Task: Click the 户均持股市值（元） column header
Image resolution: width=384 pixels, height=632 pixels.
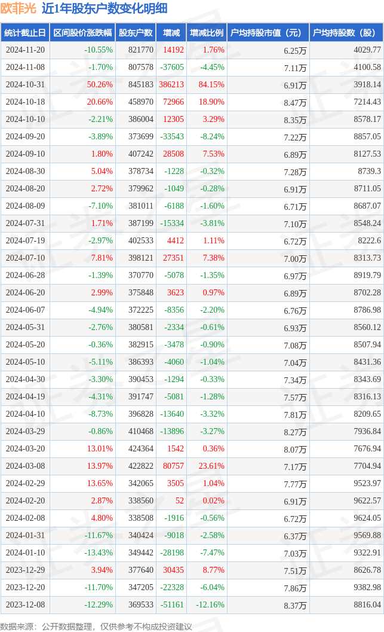Action: click(268, 33)
